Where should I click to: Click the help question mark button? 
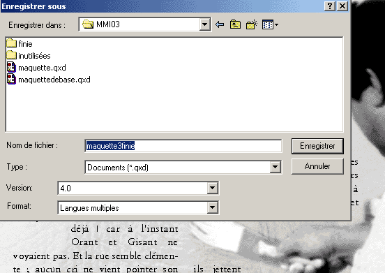(x=330, y=6)
